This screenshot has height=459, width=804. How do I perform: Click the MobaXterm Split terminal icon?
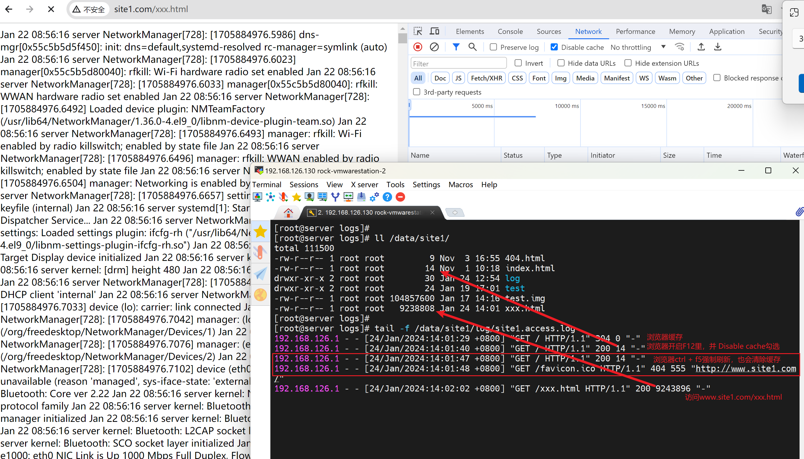(x=322, y=197)
